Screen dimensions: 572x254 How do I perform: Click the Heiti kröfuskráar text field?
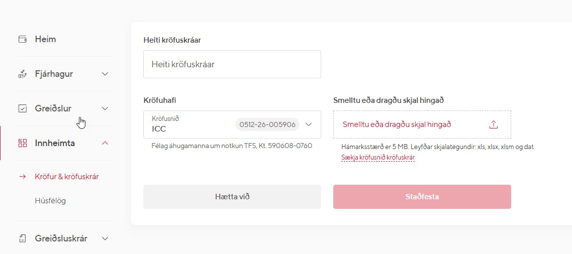232,64
